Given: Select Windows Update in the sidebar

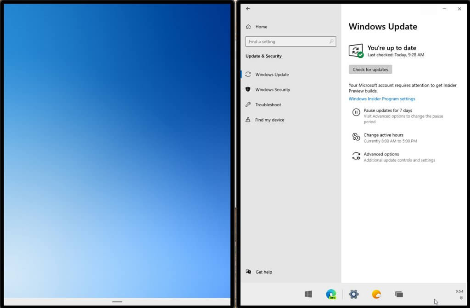Looking at the screenshot, I should tap(291, 75).
